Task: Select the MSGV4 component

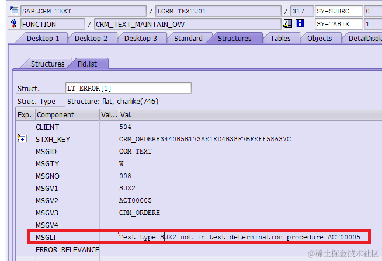Action: pos(47,225)
